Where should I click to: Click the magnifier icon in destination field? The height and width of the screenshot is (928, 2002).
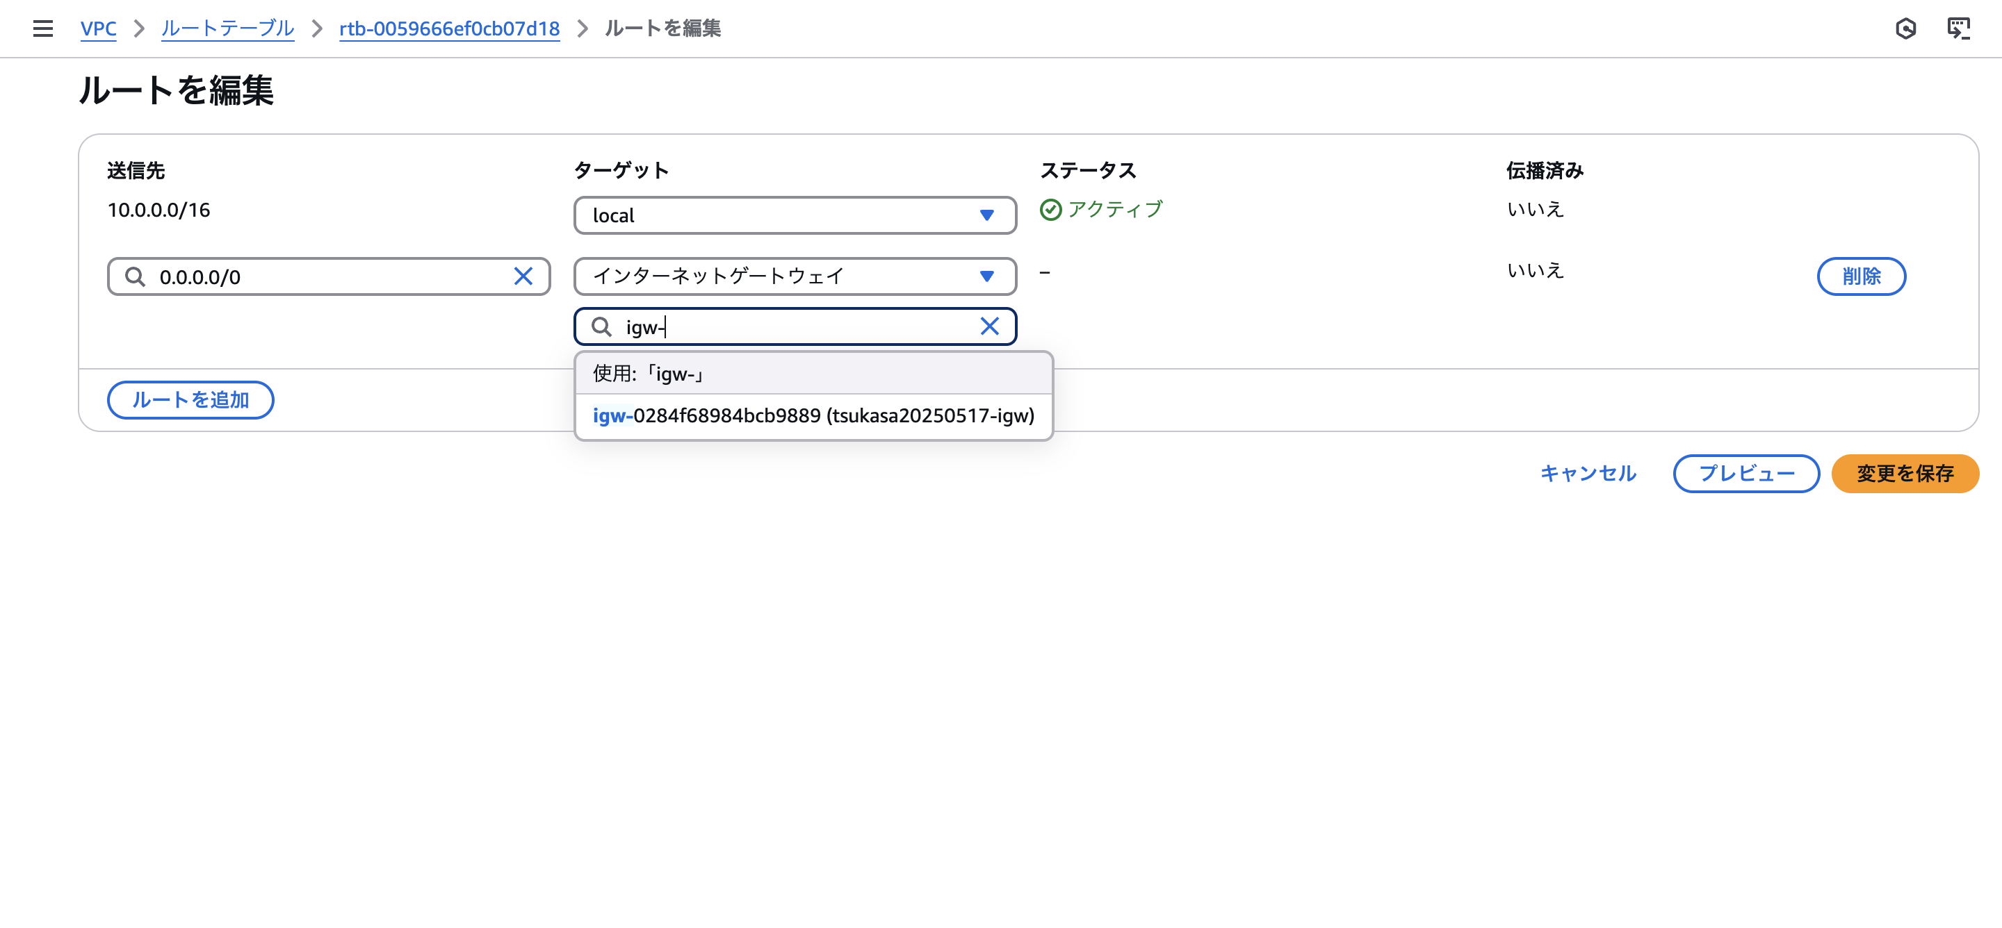[x=136, y=276]
